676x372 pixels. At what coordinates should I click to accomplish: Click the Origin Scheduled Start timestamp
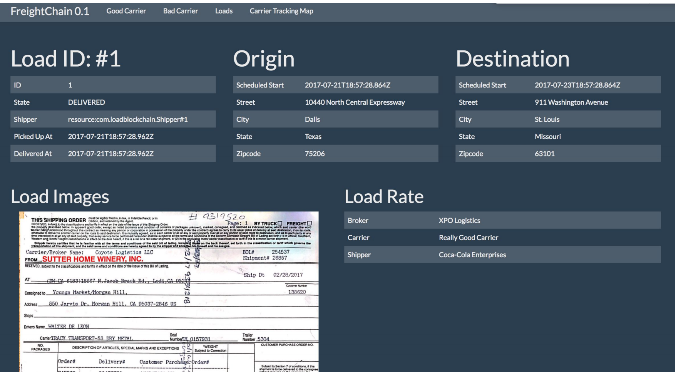point(348,85)
